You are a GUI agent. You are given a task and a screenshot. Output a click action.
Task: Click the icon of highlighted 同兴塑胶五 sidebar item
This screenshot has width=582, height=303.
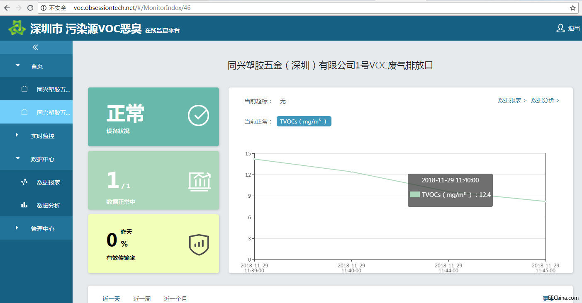point(24,112)
